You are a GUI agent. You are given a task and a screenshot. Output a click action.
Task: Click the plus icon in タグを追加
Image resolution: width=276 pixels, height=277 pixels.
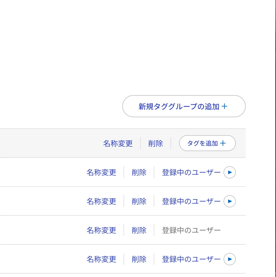pos(223,143)
